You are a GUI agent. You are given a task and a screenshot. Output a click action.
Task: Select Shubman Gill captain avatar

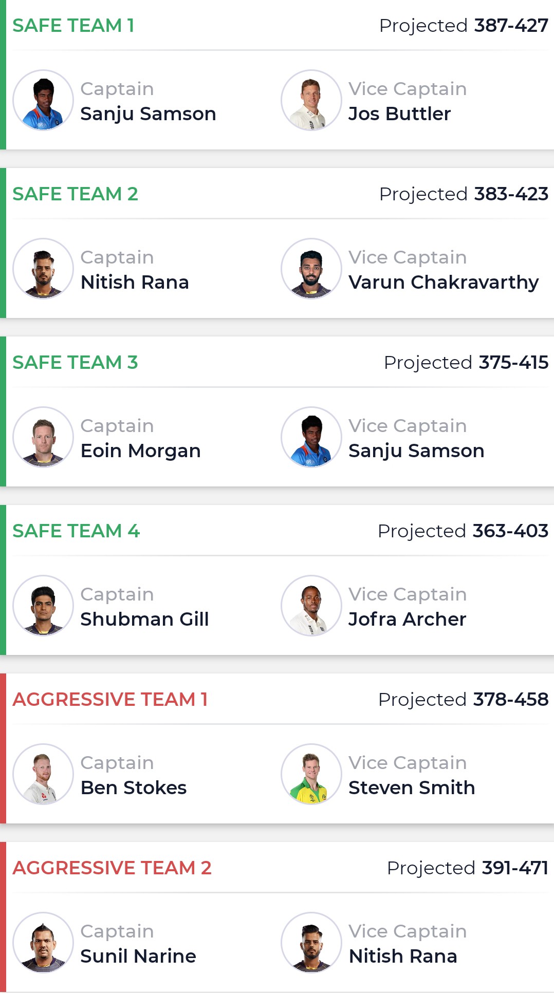pyautogui.click(x=43, y=606)
